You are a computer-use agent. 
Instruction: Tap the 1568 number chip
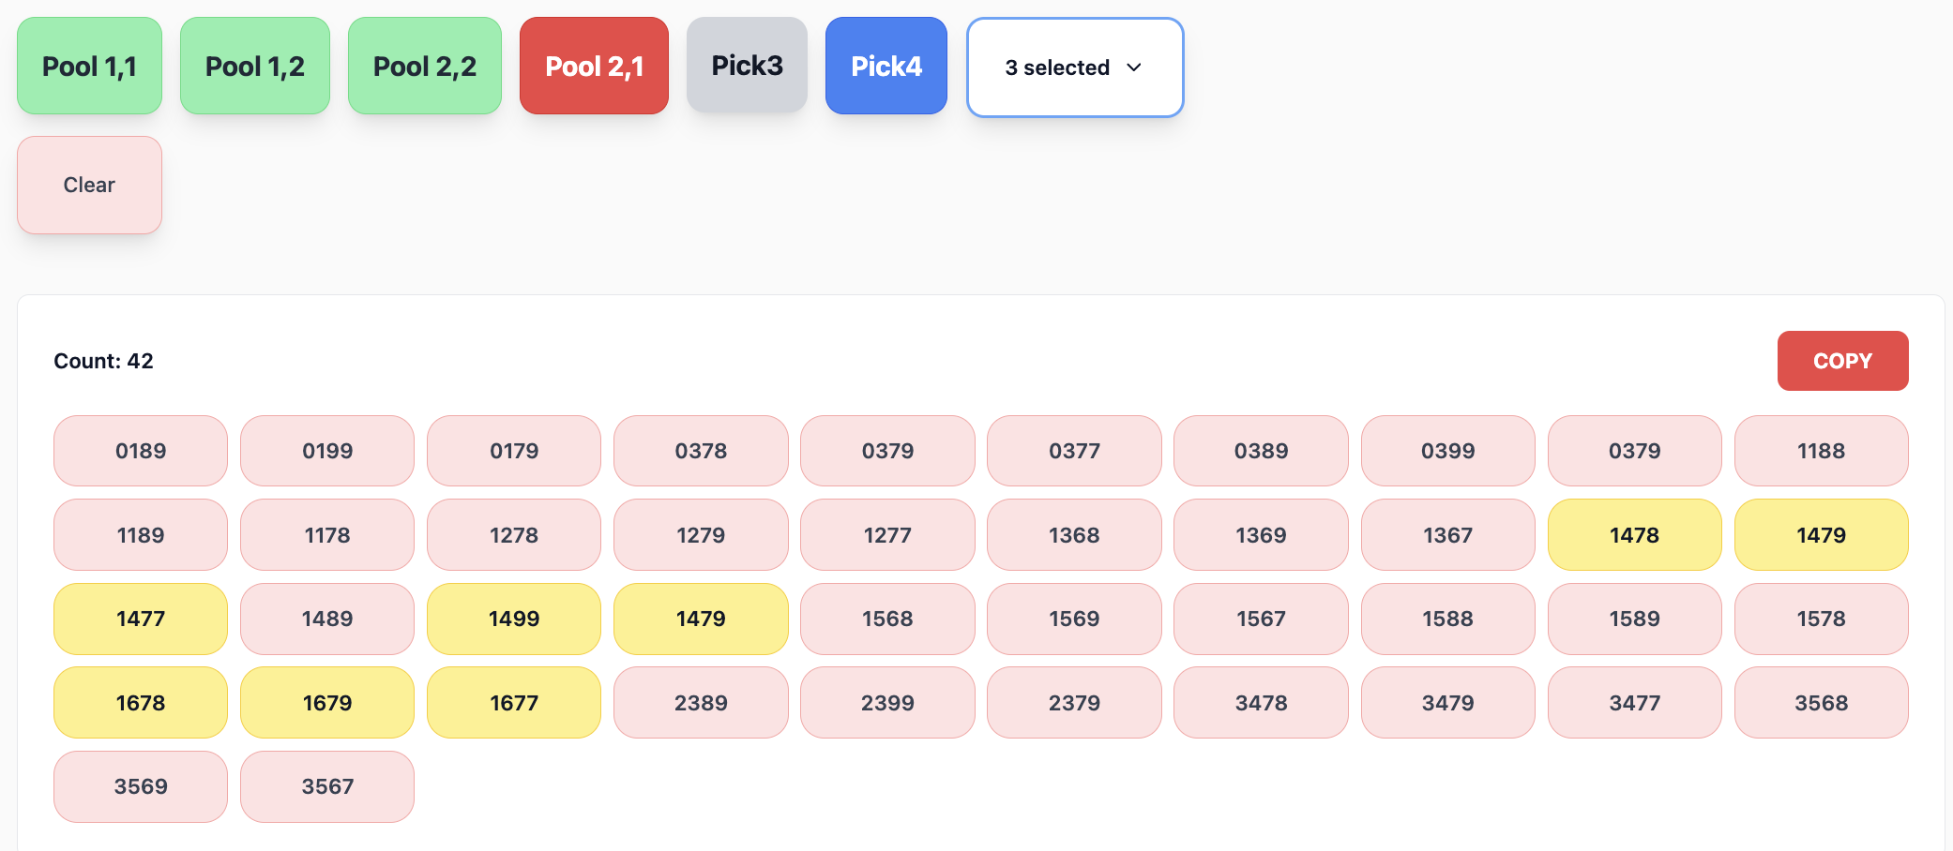click(x=887, y=619)
